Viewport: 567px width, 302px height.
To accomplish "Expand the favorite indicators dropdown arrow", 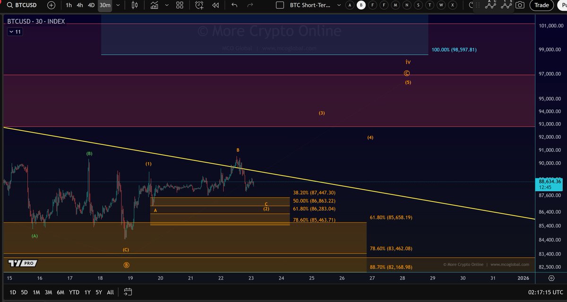I will [x=166, y=5].
